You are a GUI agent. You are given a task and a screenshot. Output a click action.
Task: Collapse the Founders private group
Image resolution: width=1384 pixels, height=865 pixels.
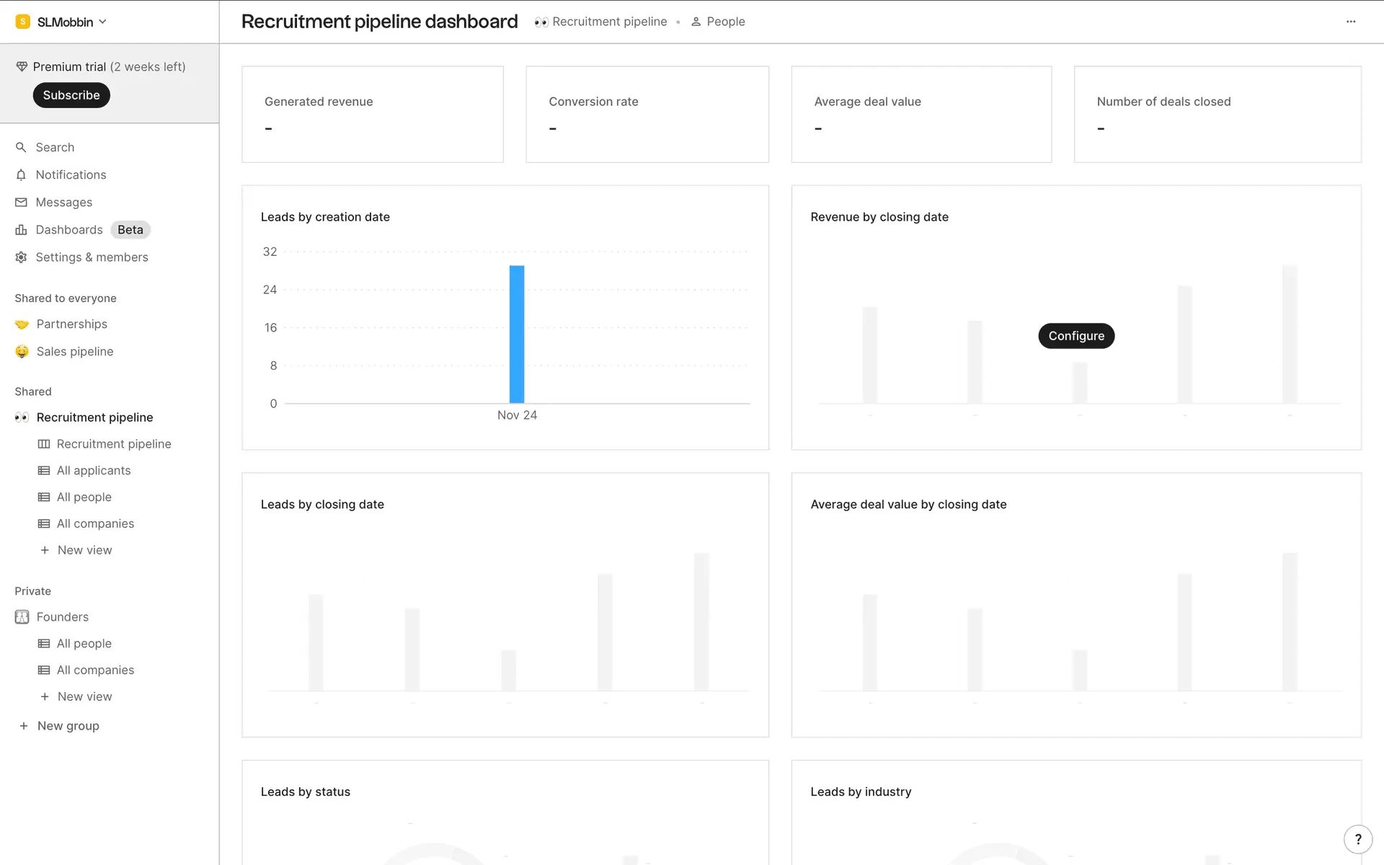62,617
